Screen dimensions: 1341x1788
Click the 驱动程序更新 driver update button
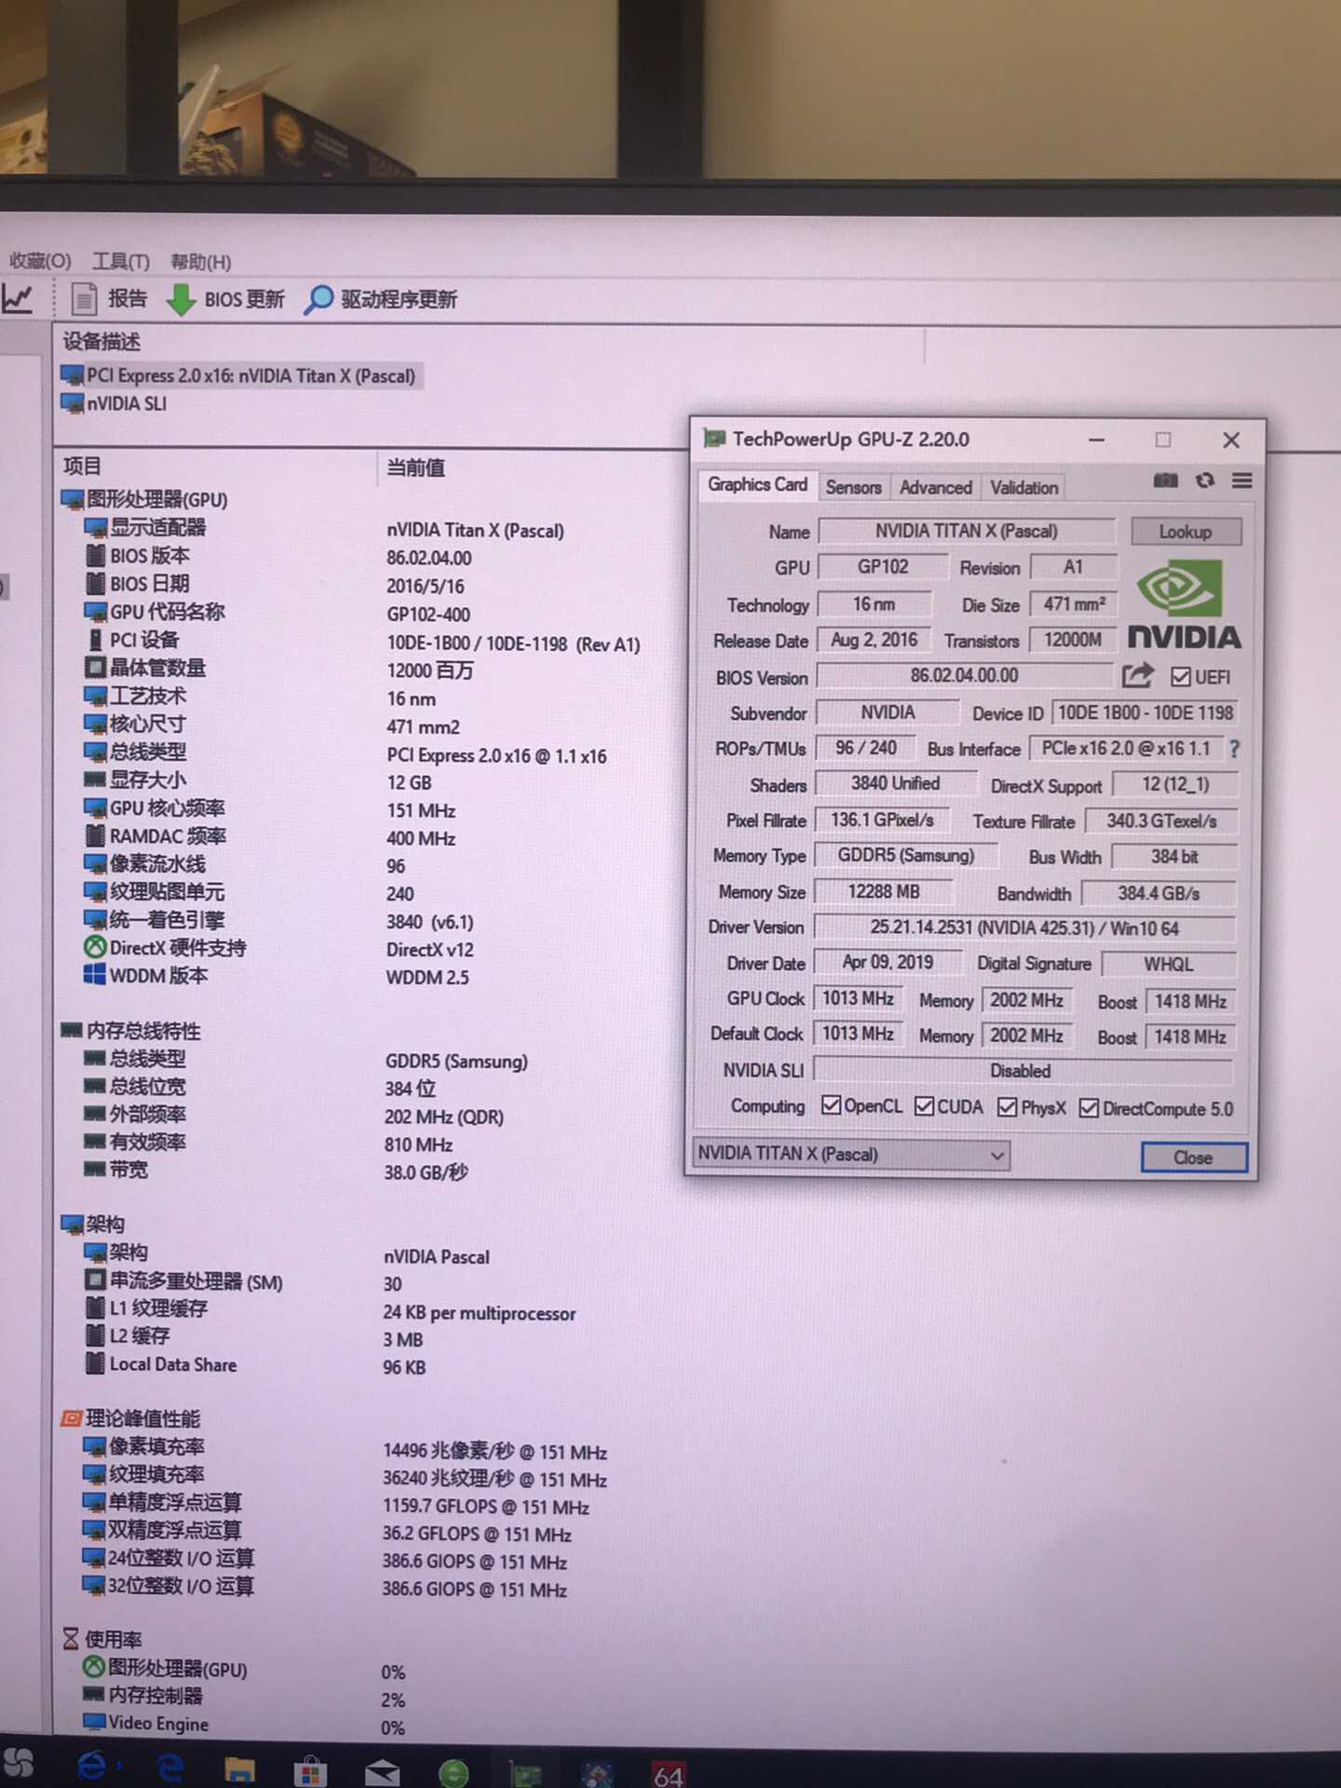click(381, 299)
